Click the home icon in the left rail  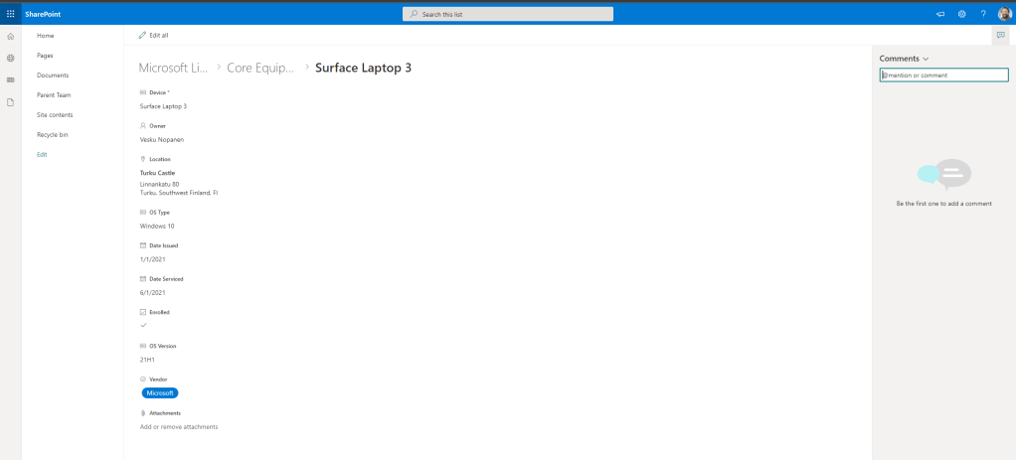coord(11,36)
